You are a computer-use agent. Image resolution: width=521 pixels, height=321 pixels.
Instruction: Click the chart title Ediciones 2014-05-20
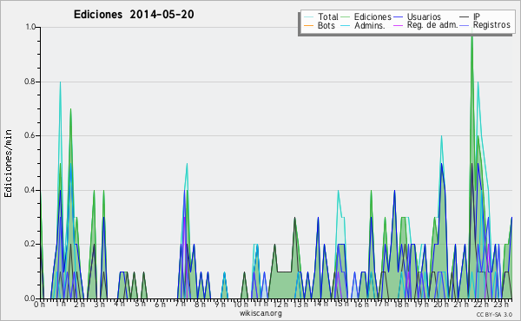[134, 15]
